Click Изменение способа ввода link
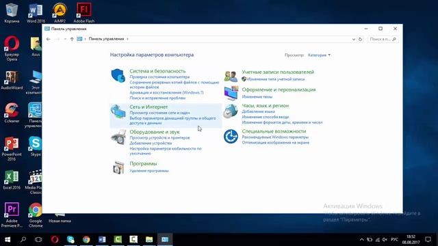Viewport: 438px width, 246px height. [266, 117]
